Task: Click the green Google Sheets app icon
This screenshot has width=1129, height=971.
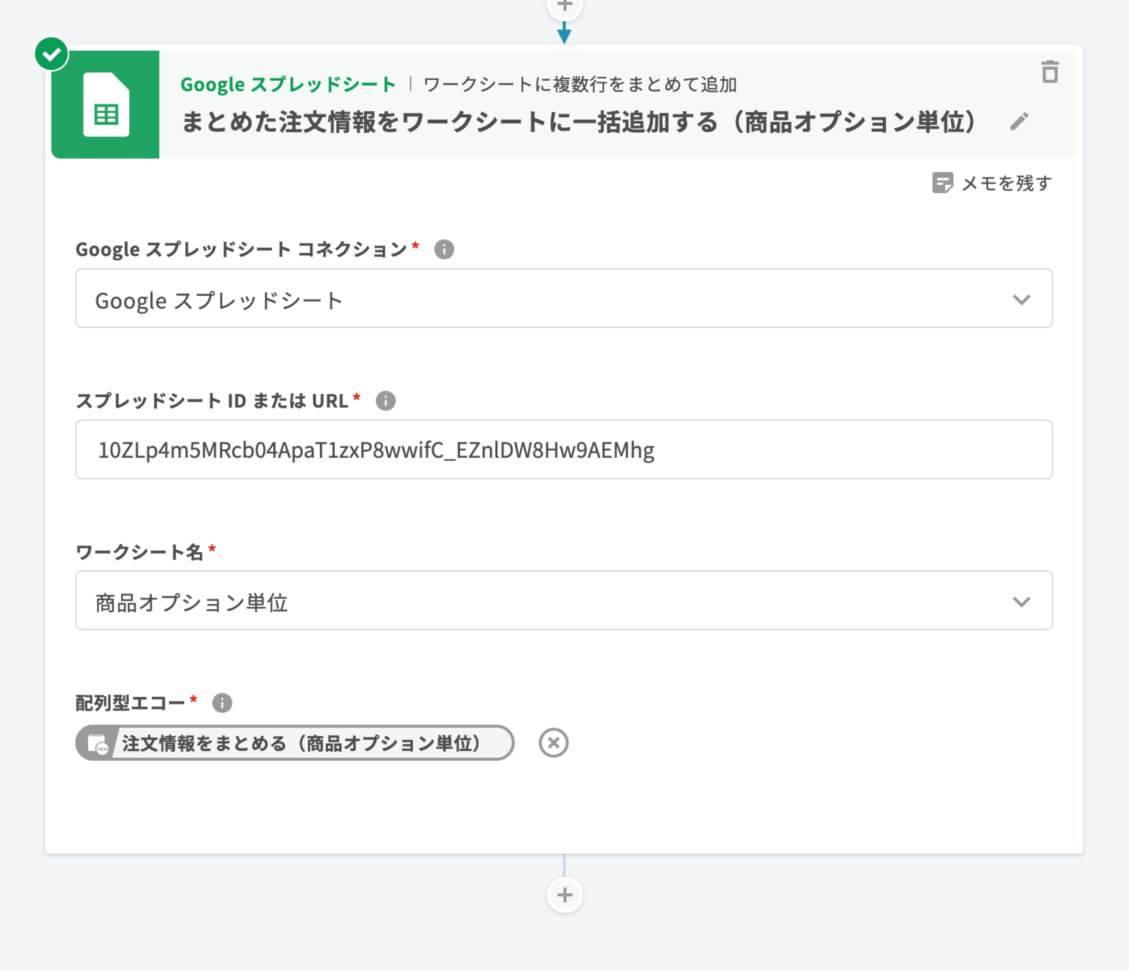Action: pyautogui.click(x=105, y=105)
